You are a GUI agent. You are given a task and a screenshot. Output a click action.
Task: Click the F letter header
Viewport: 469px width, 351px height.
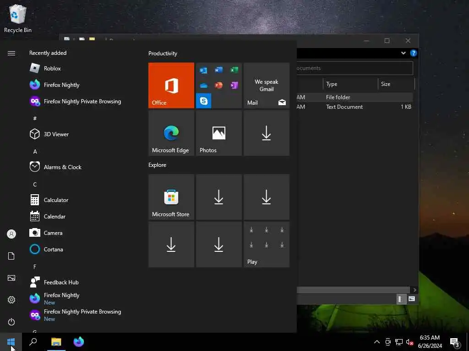[x=35, y=266]
